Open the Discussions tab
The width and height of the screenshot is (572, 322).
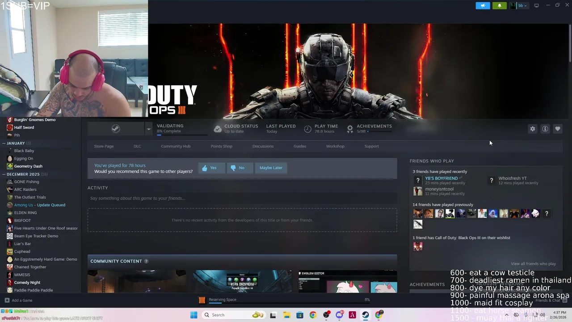[x=263, y=146]
